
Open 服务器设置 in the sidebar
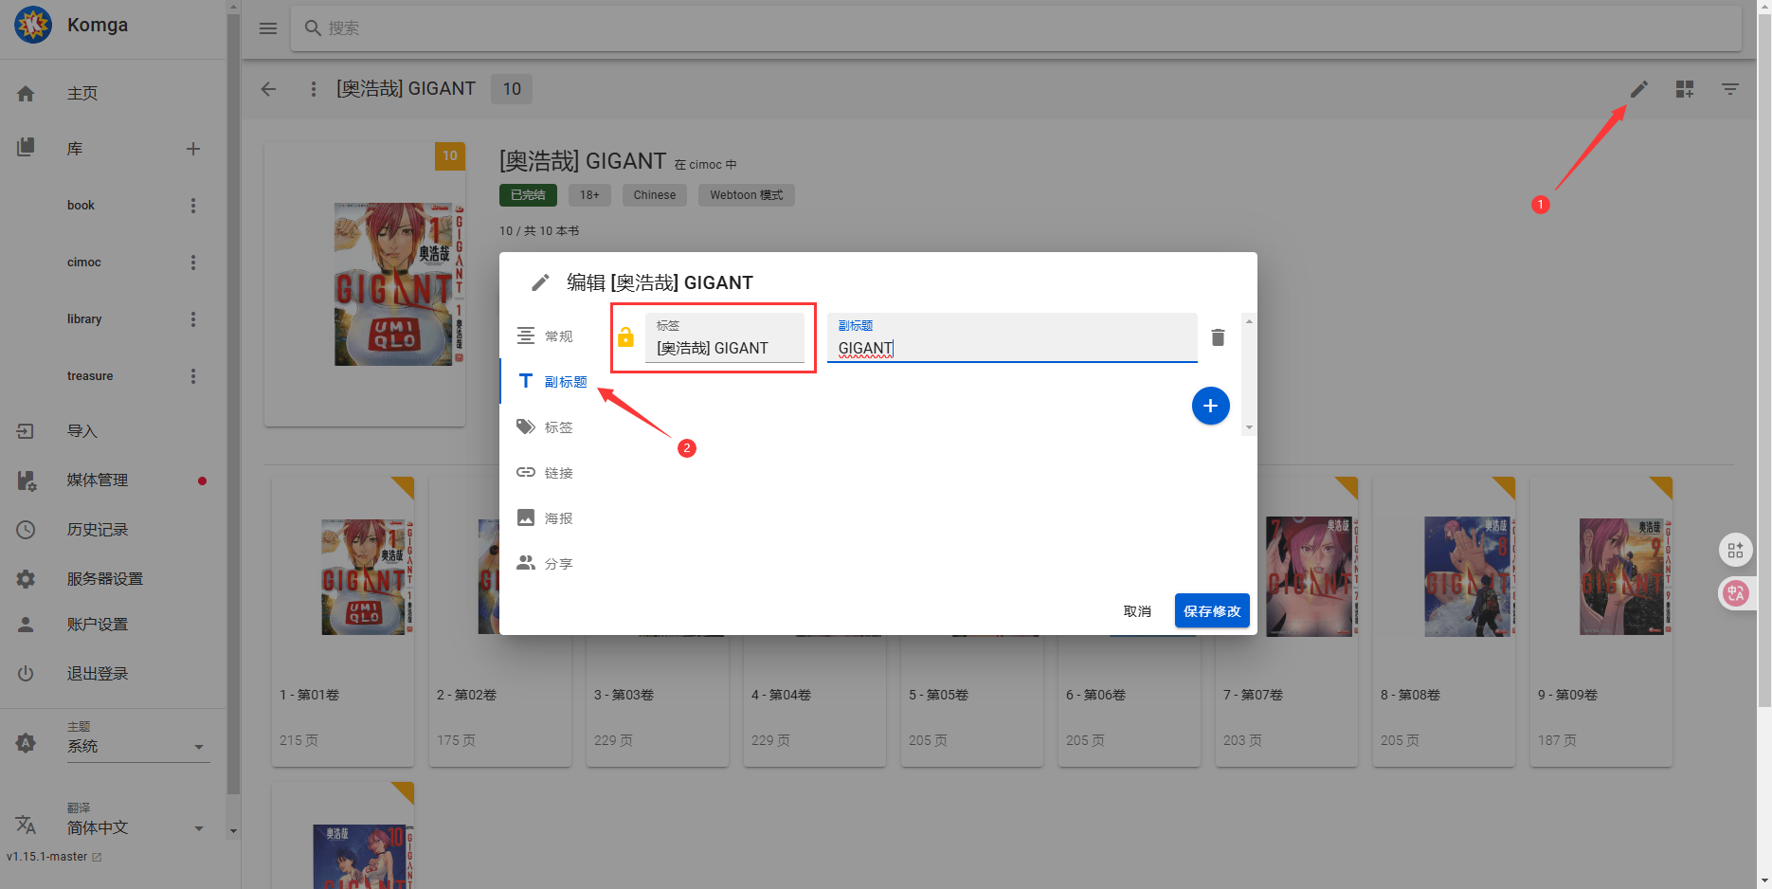coord(104,579)
